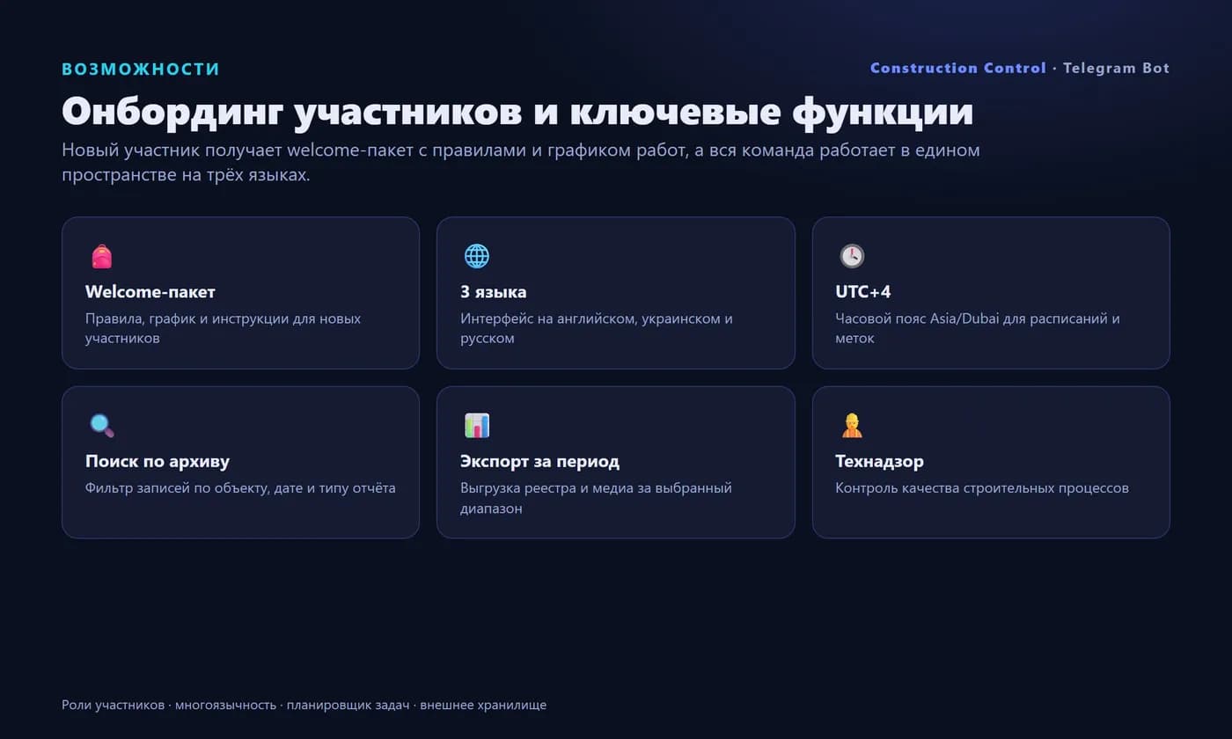Click the magnifying glass icon above Поиск по архиву

[102, 426]
